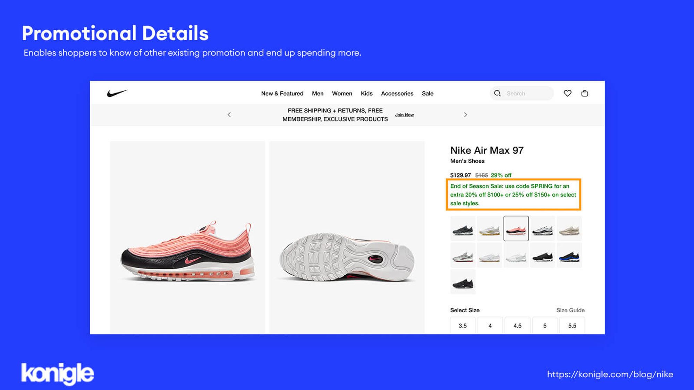
Task: Click the Select Size label
Action: coord(465,310)
